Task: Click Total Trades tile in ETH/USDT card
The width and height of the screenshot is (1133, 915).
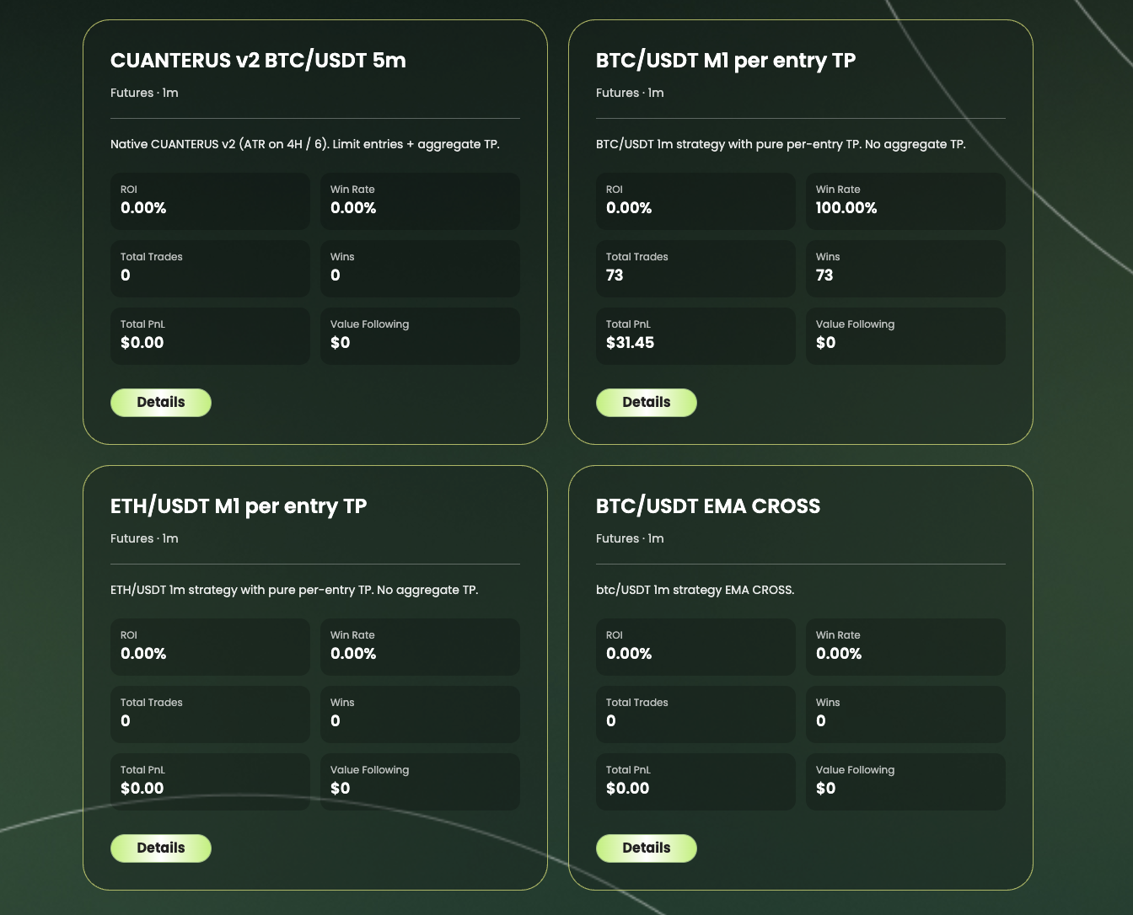Action: tap(210, 714)
